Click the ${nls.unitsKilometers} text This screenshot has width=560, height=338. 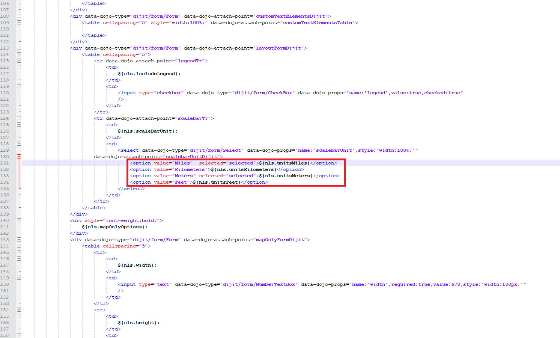[x=244, y=169]
